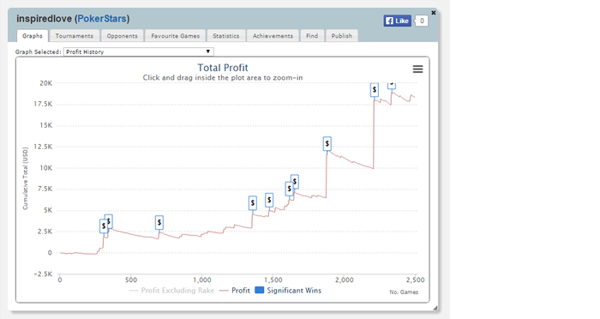Click the 2,000 x-axis label

pos(345,280)
